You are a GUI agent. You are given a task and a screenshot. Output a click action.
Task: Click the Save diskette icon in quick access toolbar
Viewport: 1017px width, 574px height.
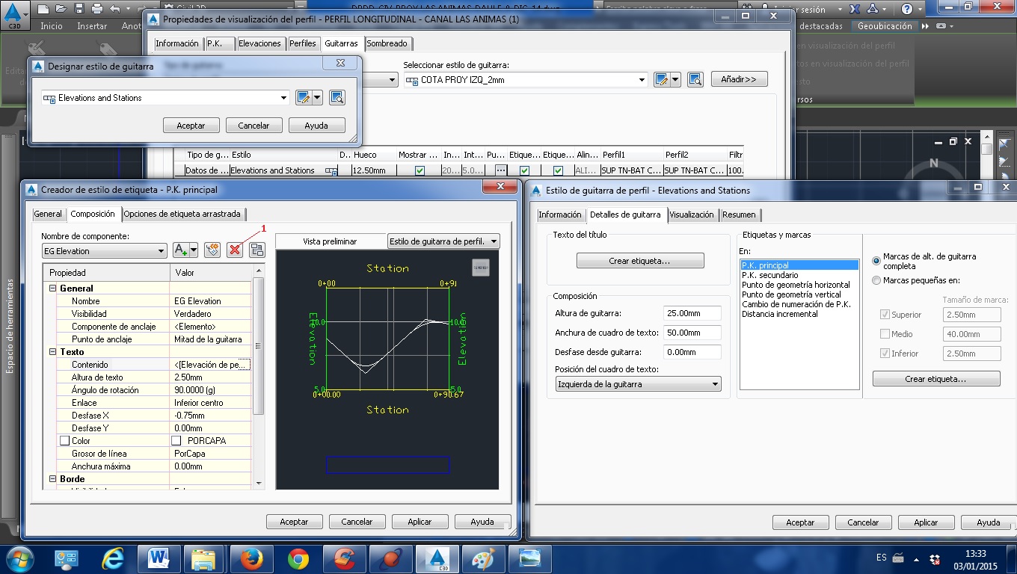pyautogui.click(x=79, y=9)
